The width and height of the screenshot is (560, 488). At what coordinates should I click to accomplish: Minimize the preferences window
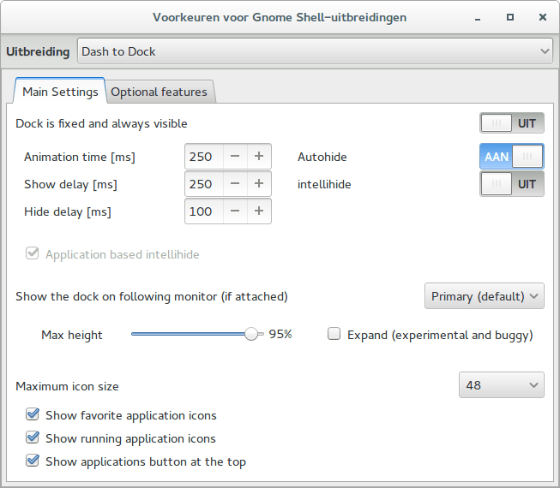click(x=478, y=17)
